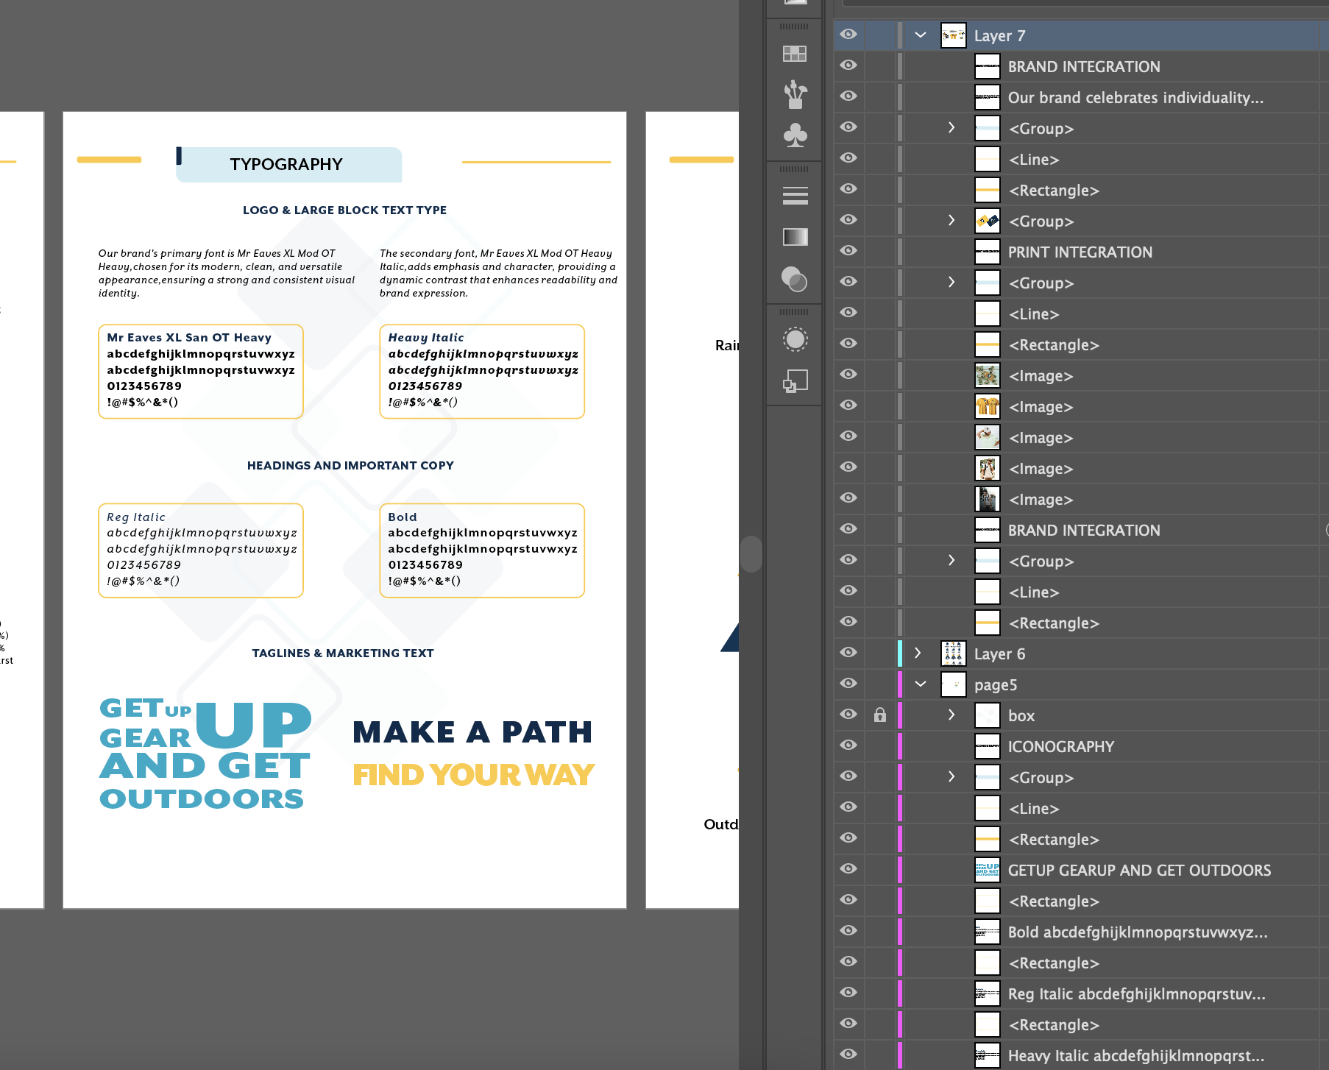Open the Transparency panel icon

tap(795, 279)
